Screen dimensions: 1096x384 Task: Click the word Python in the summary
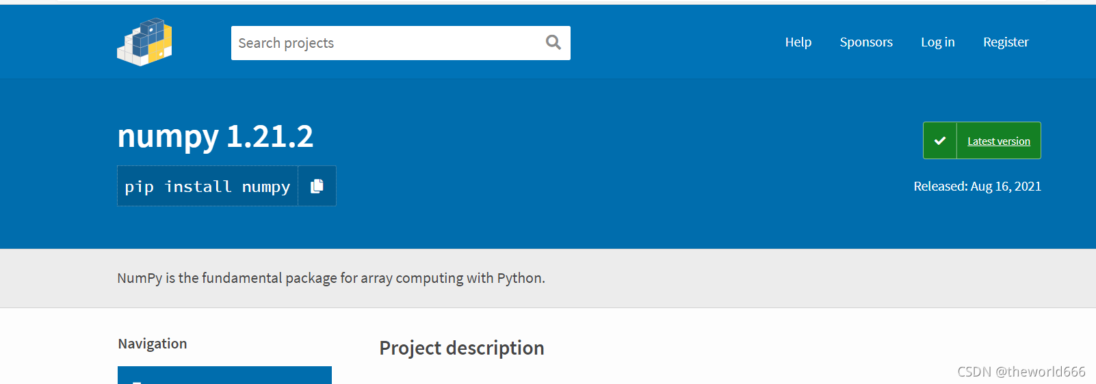point(521,278)
